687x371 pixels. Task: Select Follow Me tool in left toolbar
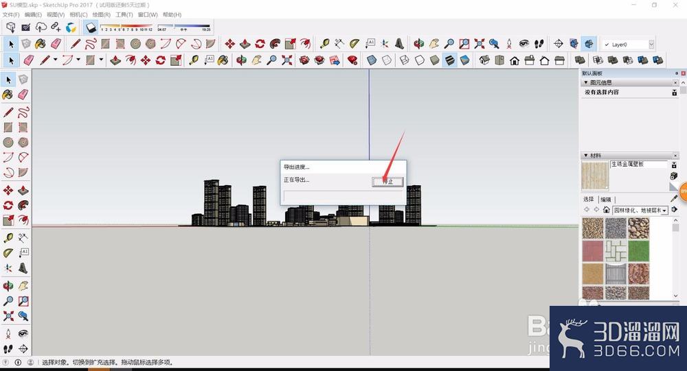click(23, 205)
